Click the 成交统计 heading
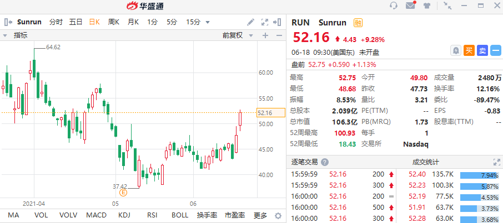 click(x=425, y=162)
